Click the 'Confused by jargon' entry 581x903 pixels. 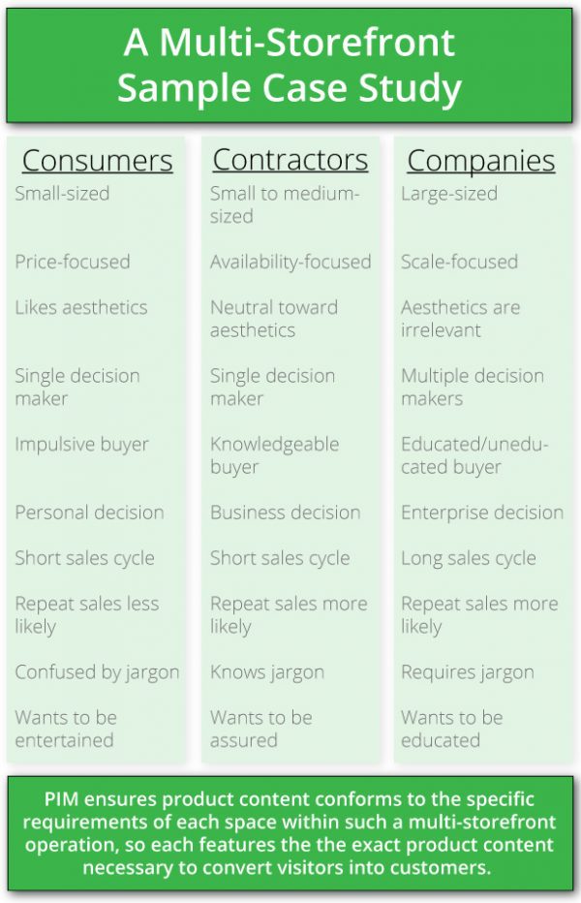97,672
